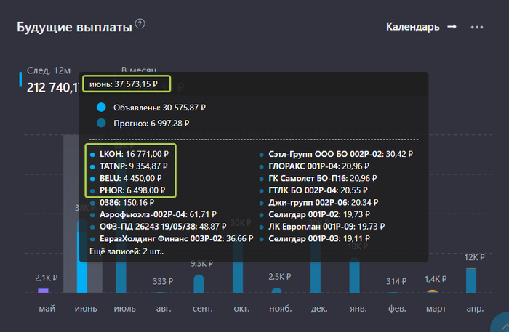Image resolution: width=509 pixels, height=332 pixels.
Task: Select the апр. bar labeled 12K ₽
Action: point(471,280)
